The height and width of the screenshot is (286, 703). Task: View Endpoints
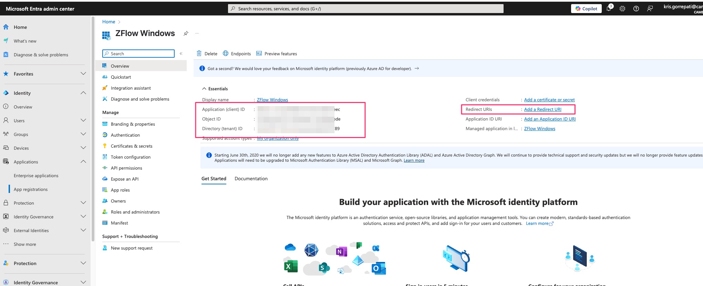(x=237, y=54)
